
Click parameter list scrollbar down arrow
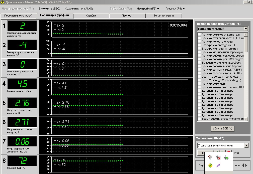pos(246,119)
